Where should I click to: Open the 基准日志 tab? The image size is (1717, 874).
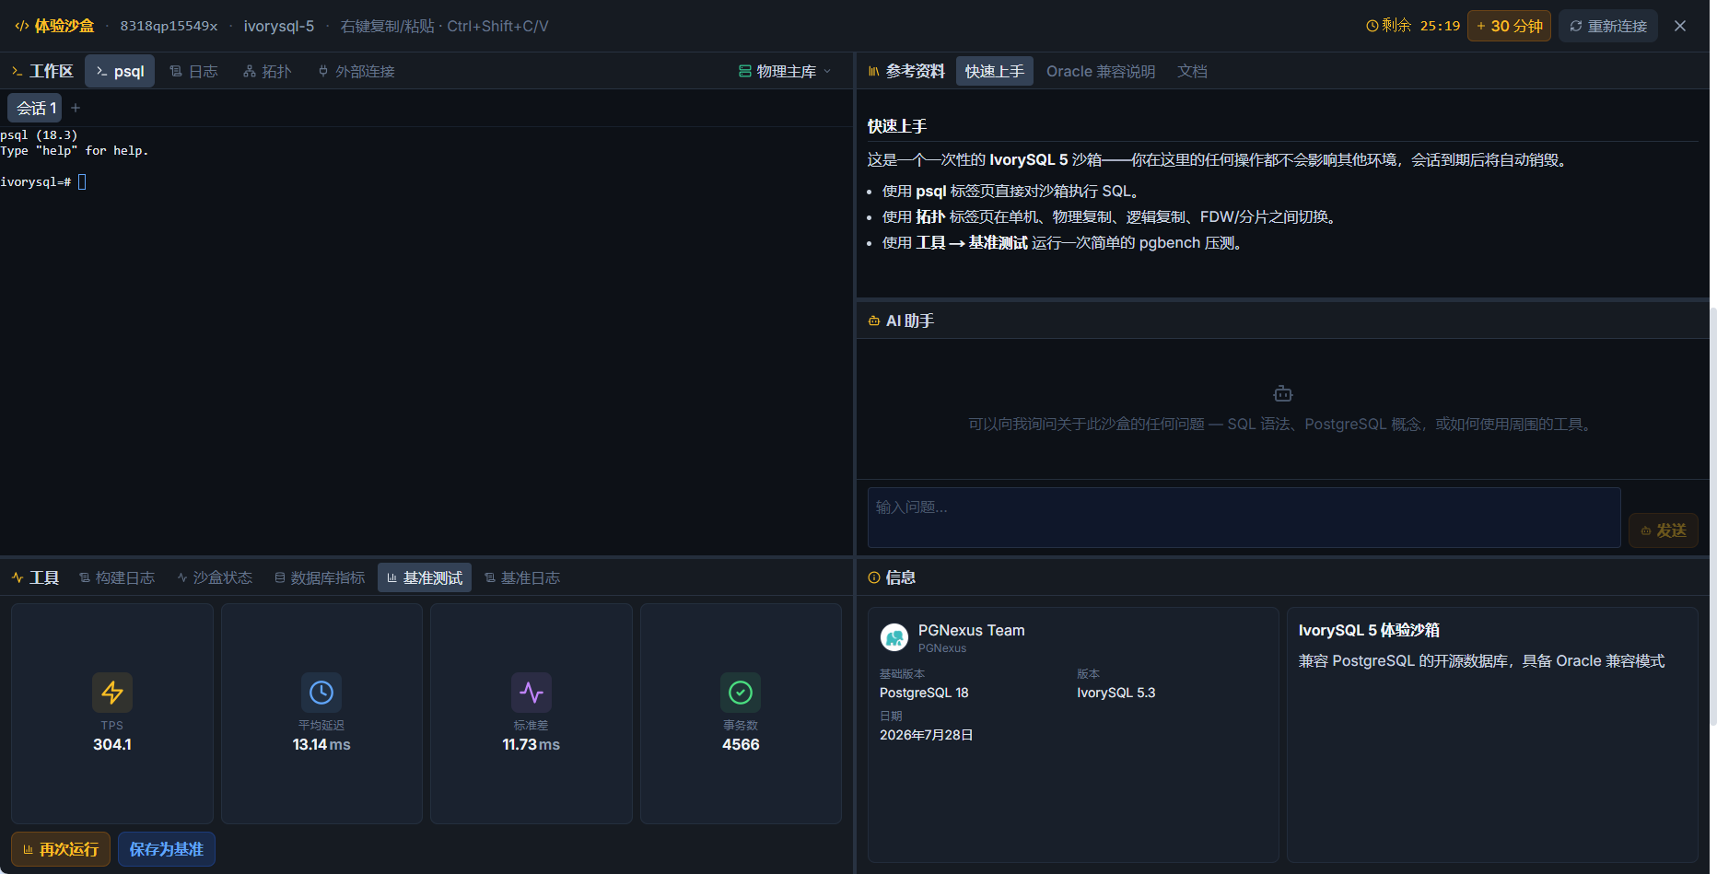(522, 577)
